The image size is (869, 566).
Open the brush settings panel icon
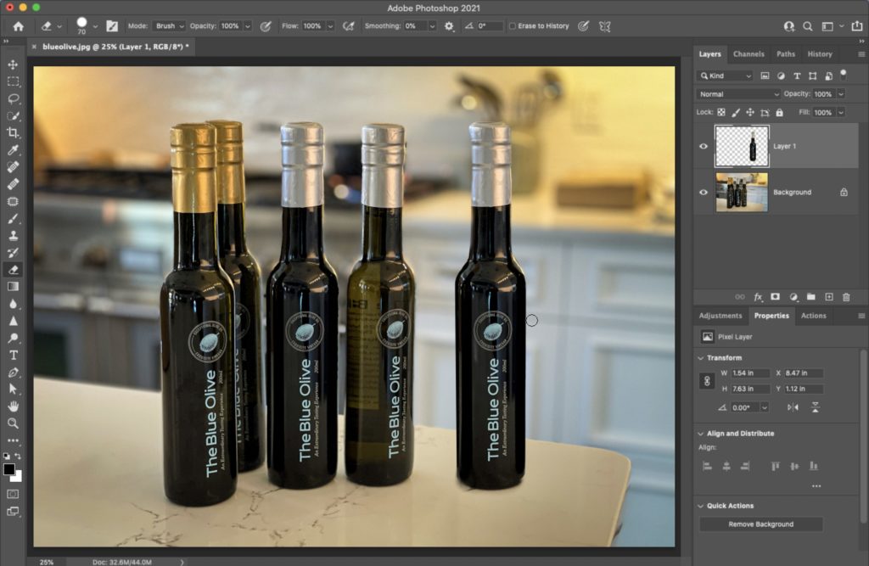pos(112,26)
